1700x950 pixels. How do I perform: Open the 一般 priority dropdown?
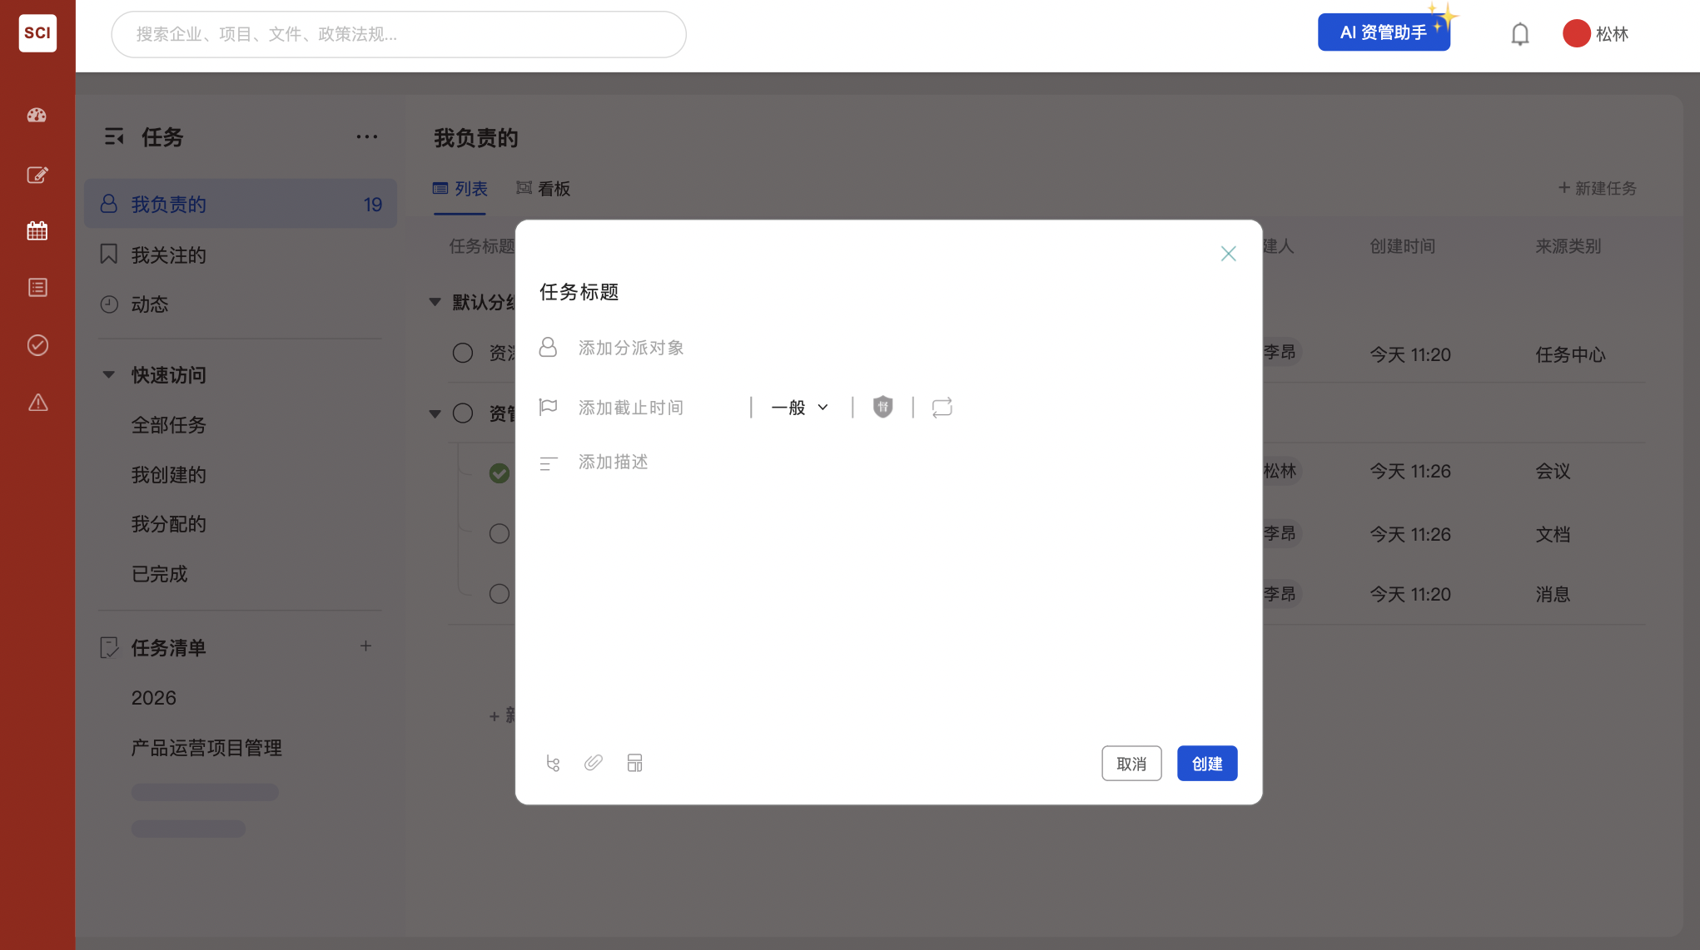[800, 408]
